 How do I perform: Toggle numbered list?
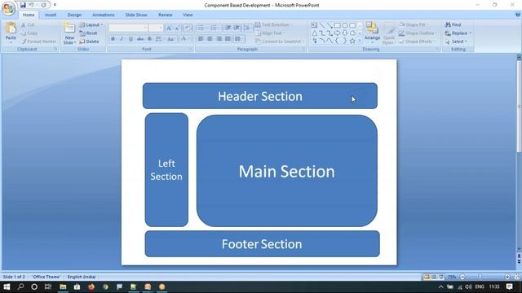click(214, 28)
